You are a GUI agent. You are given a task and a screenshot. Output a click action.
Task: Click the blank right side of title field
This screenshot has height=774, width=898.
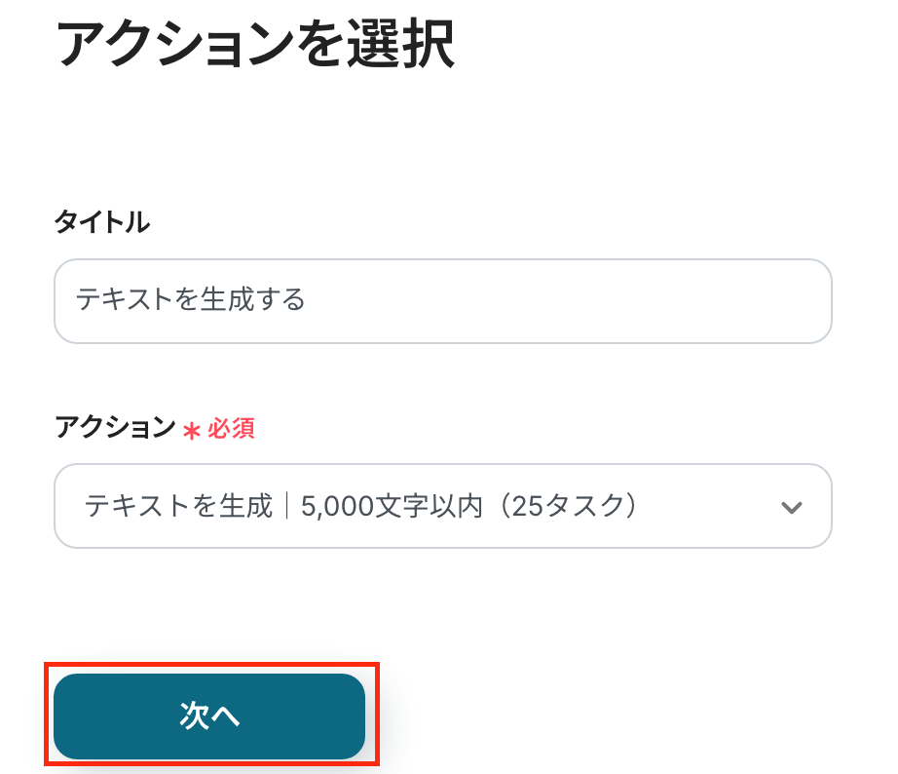point(682,300)
